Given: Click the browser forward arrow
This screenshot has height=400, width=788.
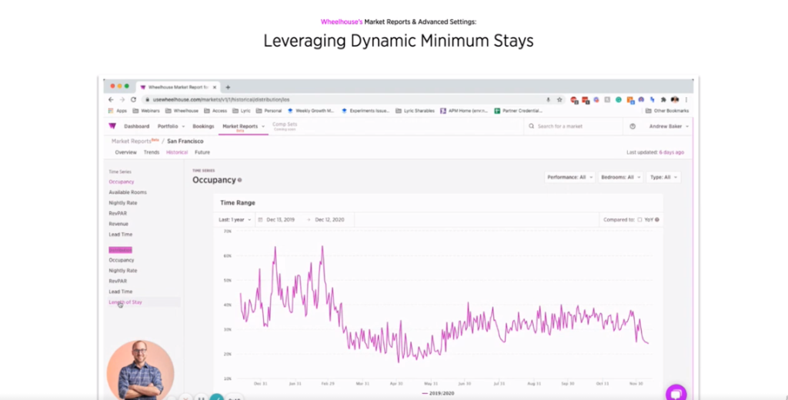Looking at the screenshot, I should [122, 99].
